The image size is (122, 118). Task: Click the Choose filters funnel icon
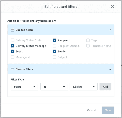(x=12, y=69)
